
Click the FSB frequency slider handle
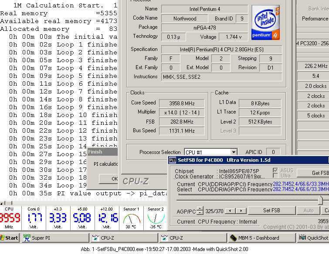point(320,200)
